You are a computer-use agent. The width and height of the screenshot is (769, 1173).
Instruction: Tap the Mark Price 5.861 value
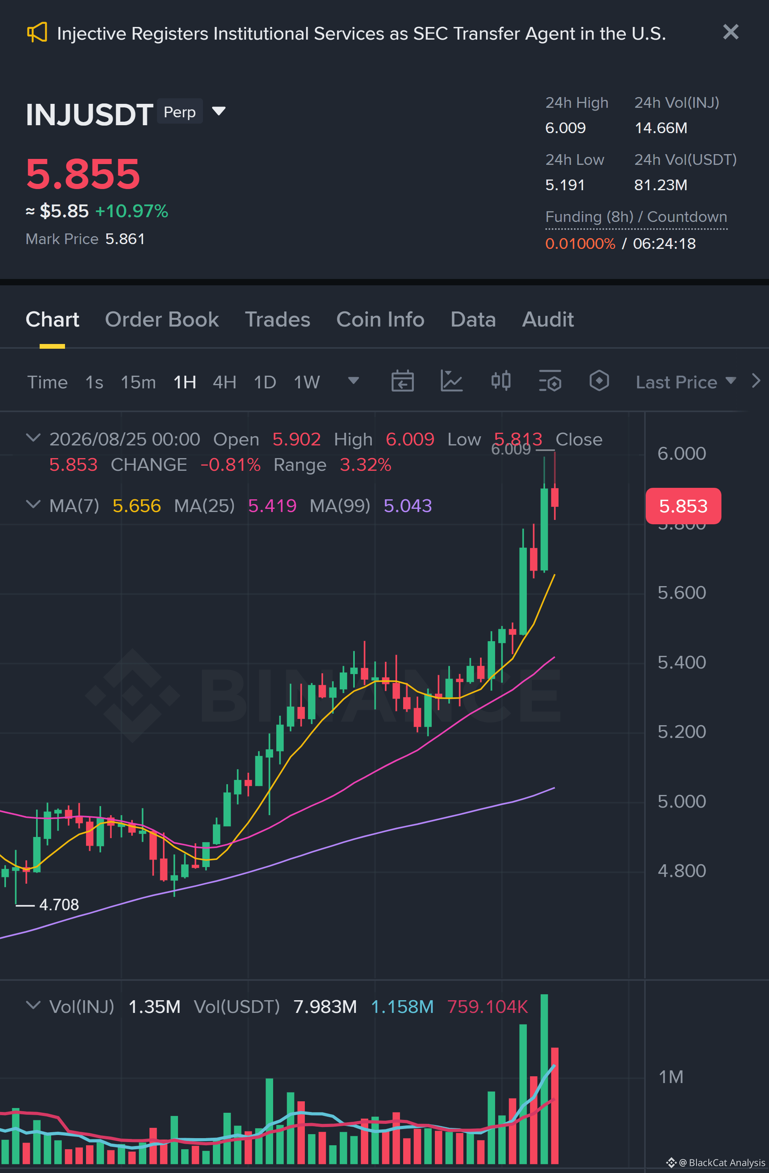tap(125, 239)
